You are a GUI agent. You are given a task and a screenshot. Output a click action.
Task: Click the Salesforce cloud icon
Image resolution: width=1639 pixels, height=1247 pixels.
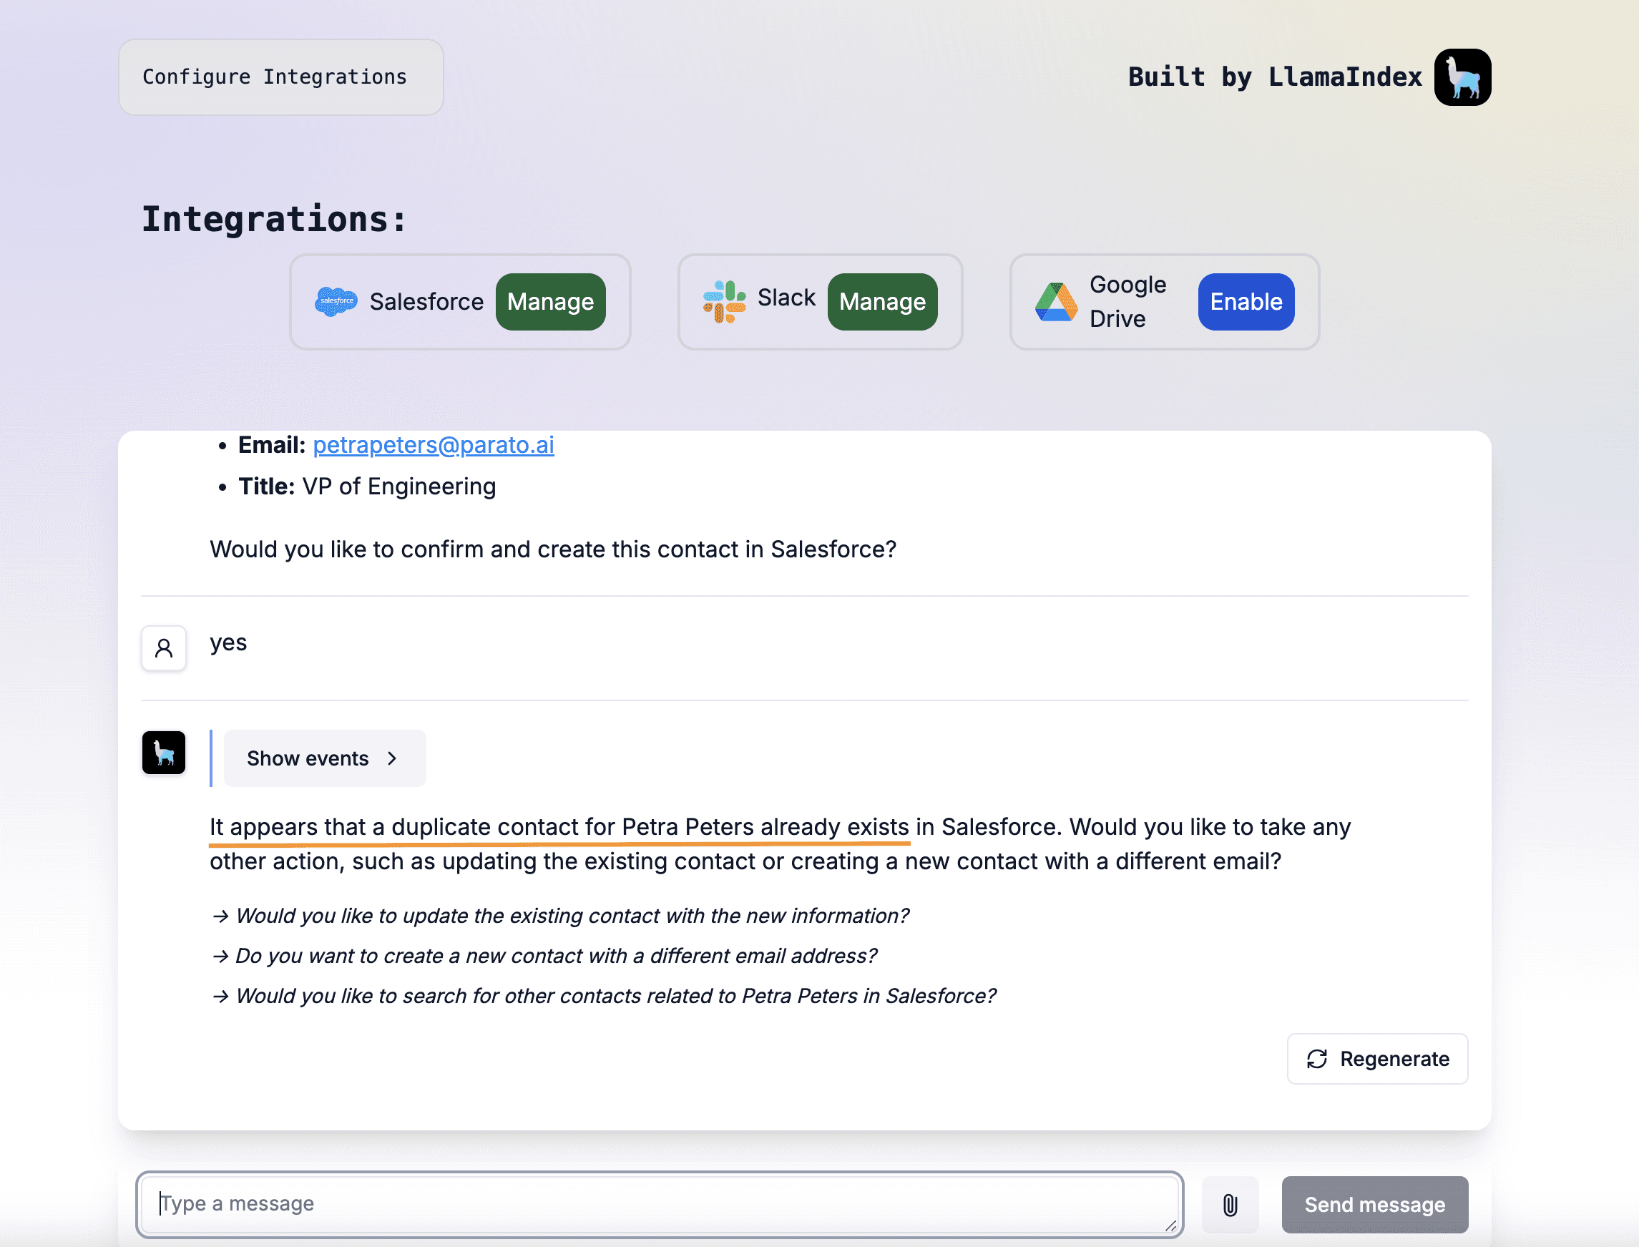(x=336, y=301)
